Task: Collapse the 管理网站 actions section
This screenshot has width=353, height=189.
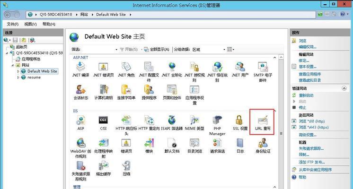Action: (x=344, y=88)
